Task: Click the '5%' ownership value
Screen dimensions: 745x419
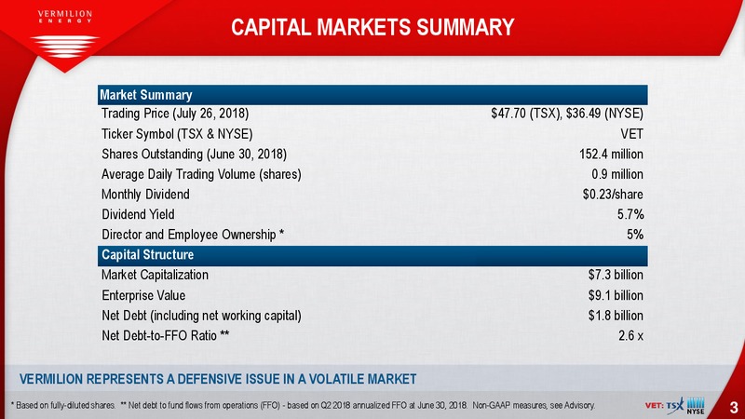Action: 635,235
